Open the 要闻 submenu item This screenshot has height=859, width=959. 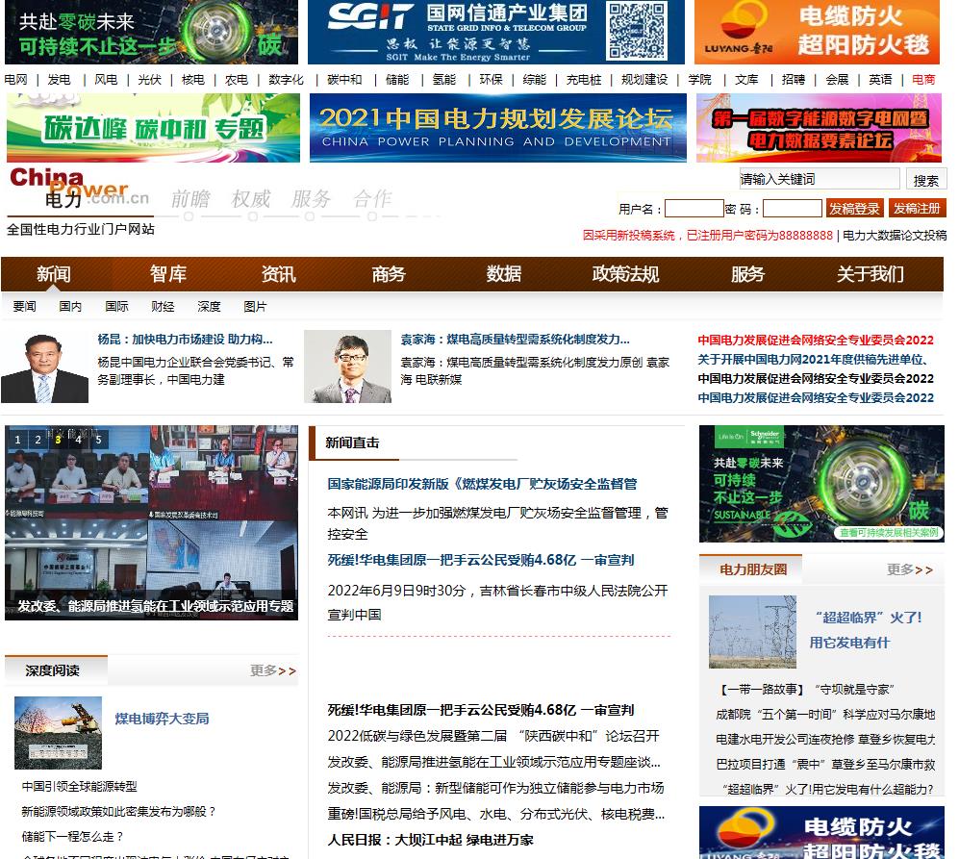(x=24, y=307)
